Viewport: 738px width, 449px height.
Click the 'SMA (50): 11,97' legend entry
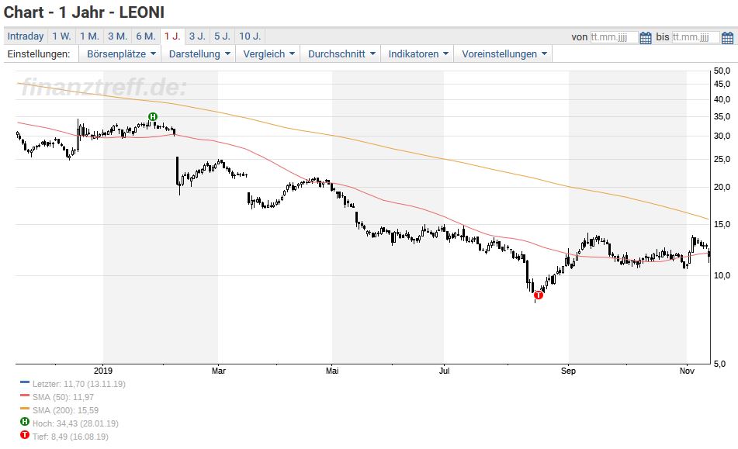tap(63, 397)
